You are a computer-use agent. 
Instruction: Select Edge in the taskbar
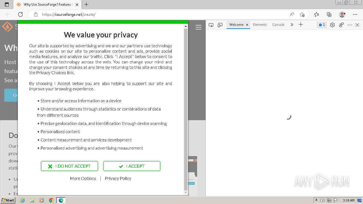61,200
